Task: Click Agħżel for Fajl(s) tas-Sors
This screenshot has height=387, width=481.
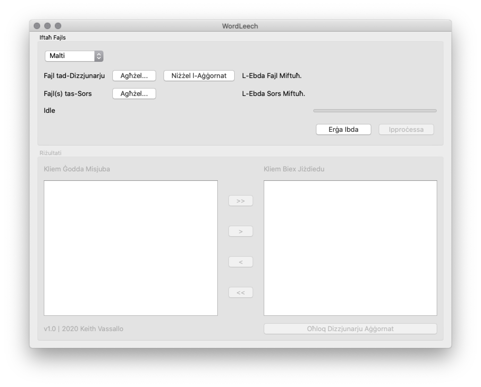Action: click(x=134, y=94)
